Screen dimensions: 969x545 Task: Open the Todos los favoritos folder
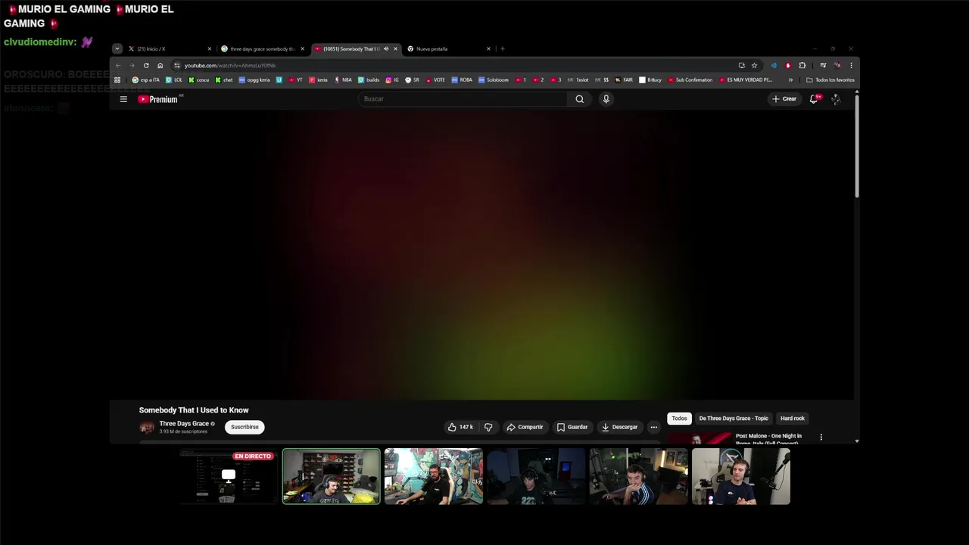tap(830, 79)
